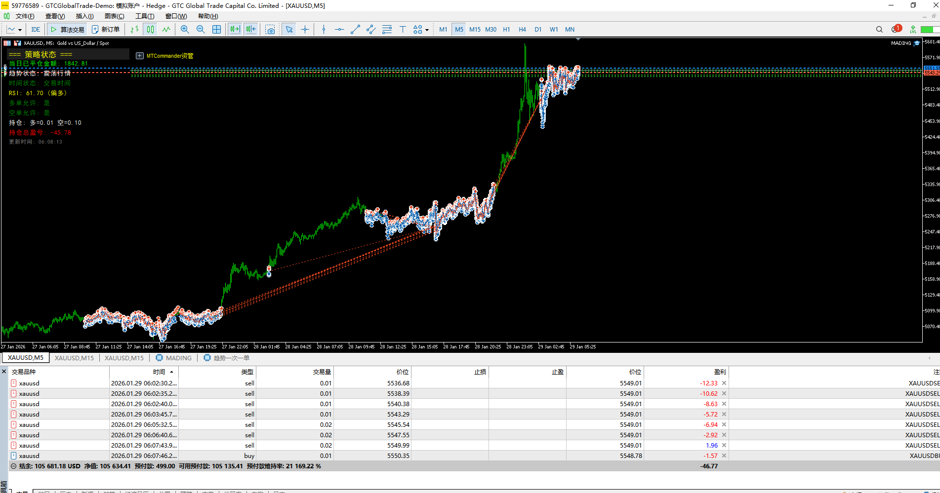
Task: Switch timeframe to D1
Action: click(538, 30)
